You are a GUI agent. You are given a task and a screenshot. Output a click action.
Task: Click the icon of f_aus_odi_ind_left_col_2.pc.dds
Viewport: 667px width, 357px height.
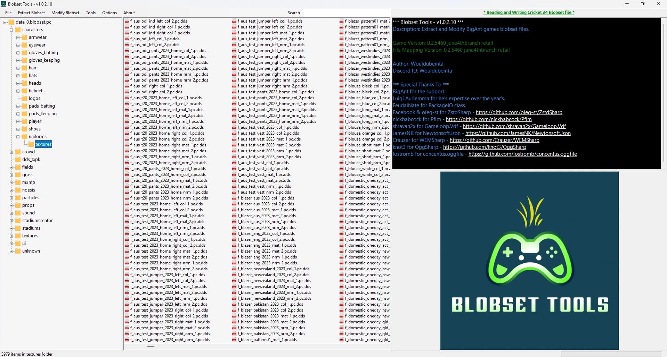click(x=127, y=21)
